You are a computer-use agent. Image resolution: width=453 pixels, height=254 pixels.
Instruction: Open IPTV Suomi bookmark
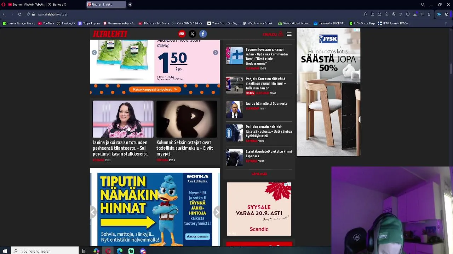394,24
